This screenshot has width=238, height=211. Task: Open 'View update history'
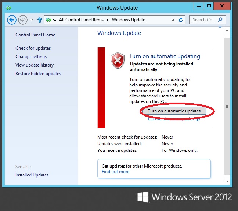pyautogui.click(x=35, y=65)
